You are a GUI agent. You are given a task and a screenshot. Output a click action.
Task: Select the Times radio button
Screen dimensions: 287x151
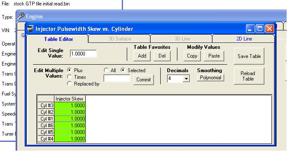point(69,77)
